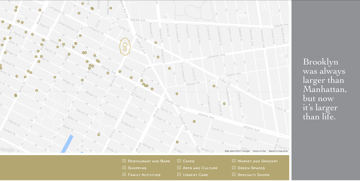Click the keyhole logo map marker
The height and width of the screenshot is (181, 360).
[x=125, y=46]
